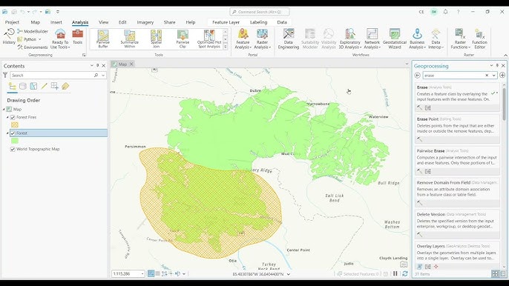Open the Geostatistical Wizard
Image resolution: width=509 pixels, height=286 pixels.
tap(395, 39)
